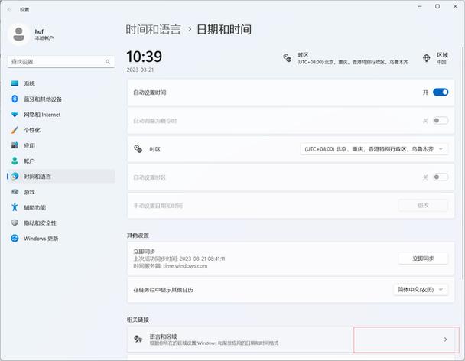
Task: Click the user avatar picture
Action: pyautogui.click(x=18, y=34)
